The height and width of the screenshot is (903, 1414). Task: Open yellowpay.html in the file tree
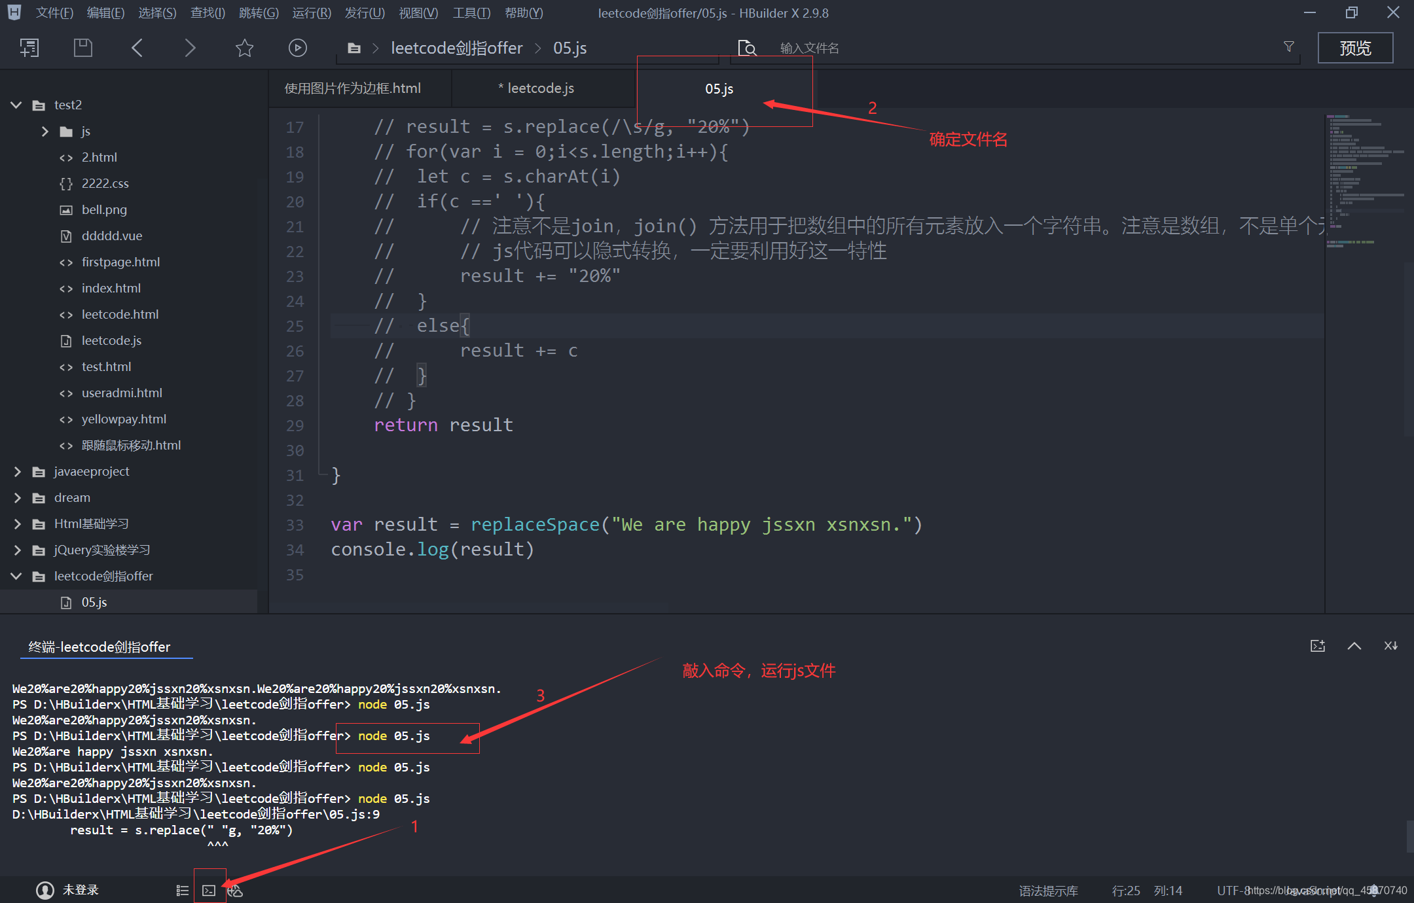pyautogui.click(x=124, y=419)
